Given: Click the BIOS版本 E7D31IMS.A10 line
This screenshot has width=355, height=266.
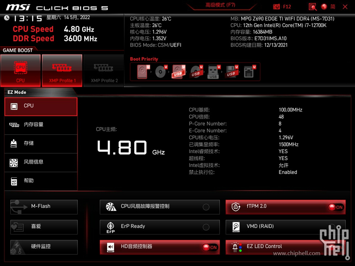Looking at the screenshot, I should click(x=259, y=38).
